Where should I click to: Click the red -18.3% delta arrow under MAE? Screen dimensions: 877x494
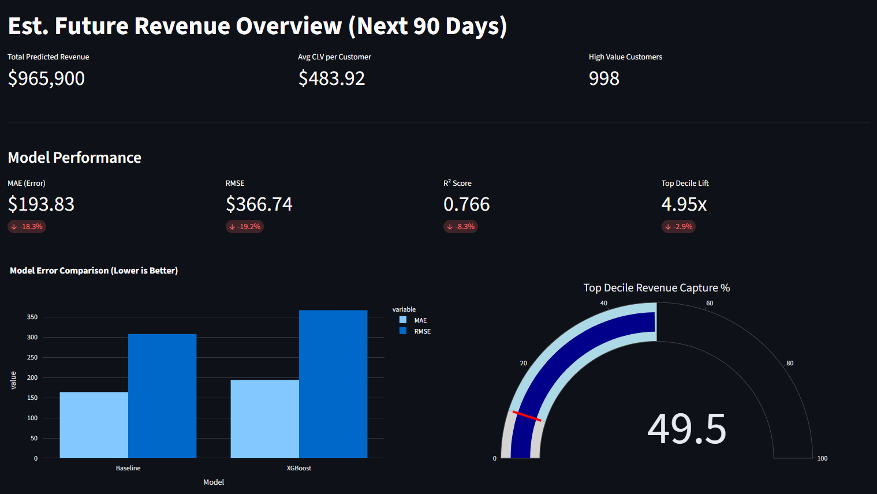point(27,226)
